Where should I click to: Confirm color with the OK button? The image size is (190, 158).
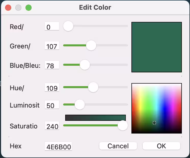[x=161, y=146]
